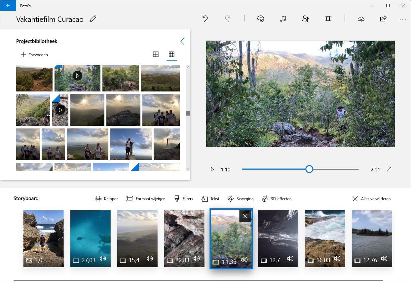Mute audio on the 15,4 clip

point(150,259)
